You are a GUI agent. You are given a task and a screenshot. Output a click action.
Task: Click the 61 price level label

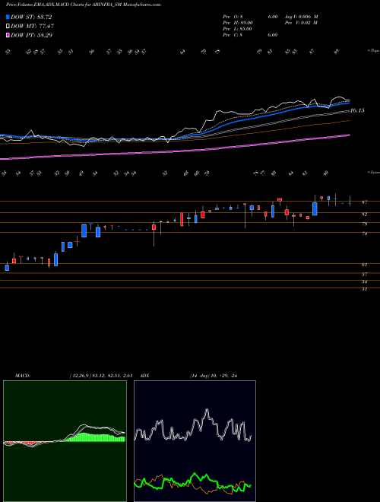click(x=364, y=265)
